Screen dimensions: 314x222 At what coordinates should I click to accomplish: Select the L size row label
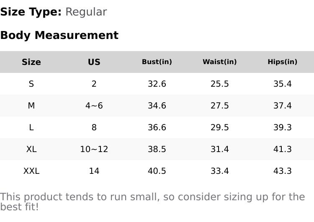31,127
